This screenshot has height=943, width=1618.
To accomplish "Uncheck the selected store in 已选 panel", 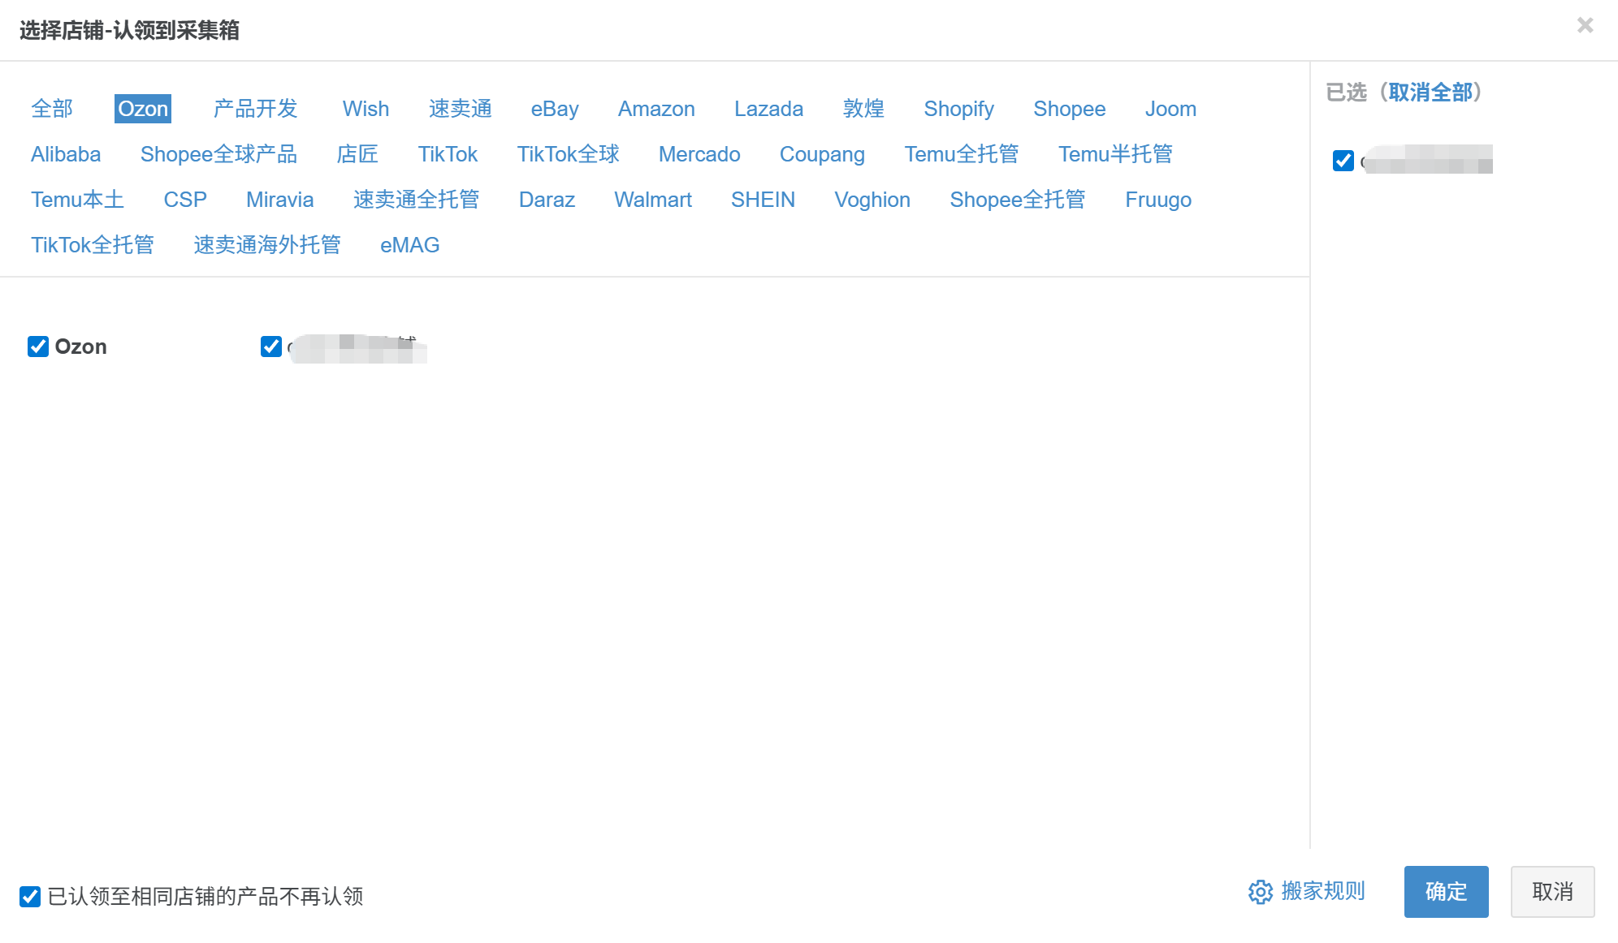I will point(1343,161).
